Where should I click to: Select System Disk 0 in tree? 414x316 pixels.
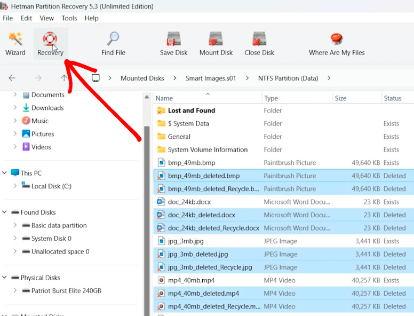[51, 238]
